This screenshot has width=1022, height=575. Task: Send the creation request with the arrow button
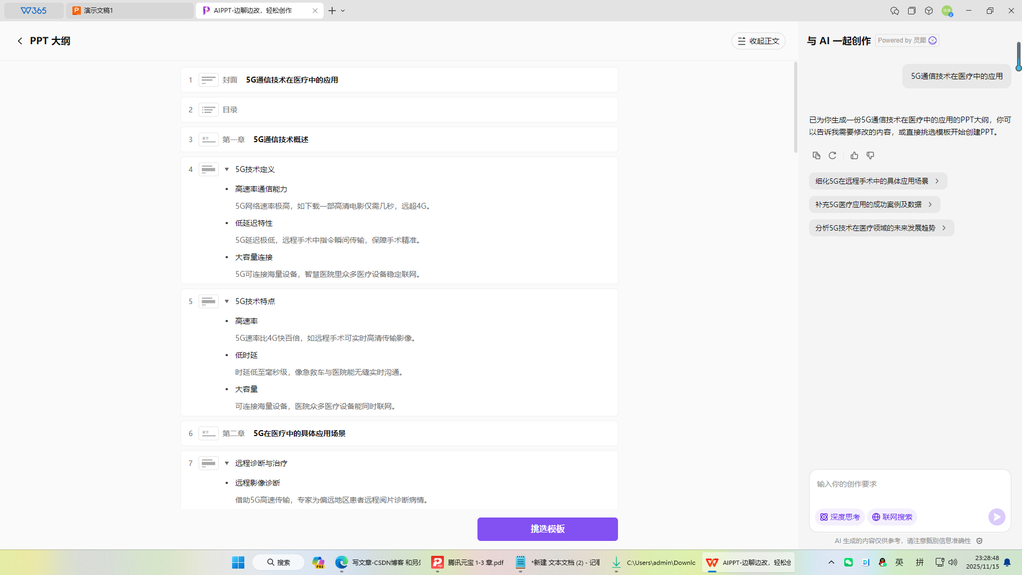[996, 516]
